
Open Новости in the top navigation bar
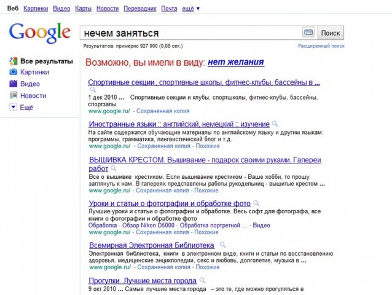coord(108,9)
